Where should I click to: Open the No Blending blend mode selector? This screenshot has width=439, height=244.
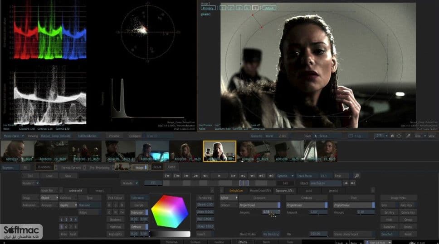click(271, 234)
